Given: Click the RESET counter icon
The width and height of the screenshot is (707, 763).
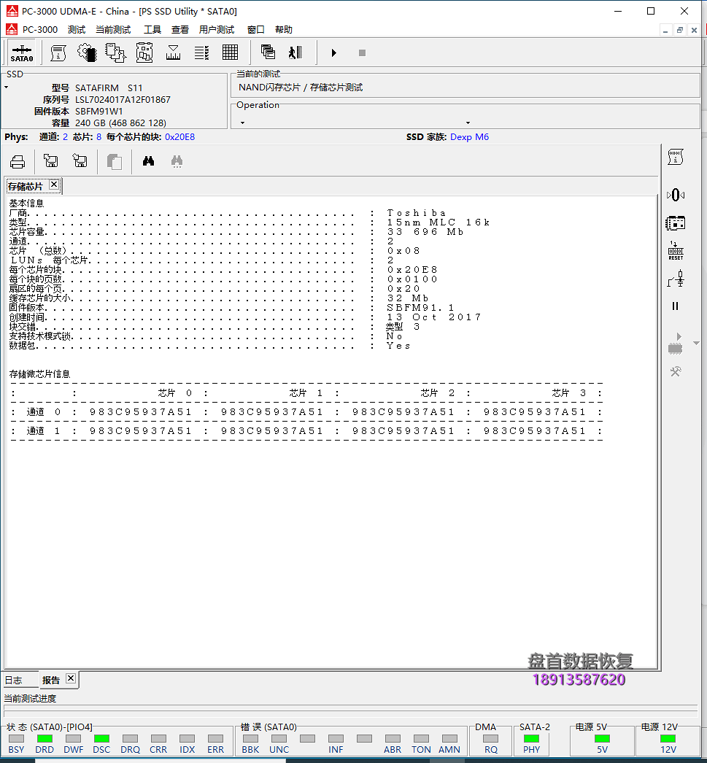Looking at the screenshot, I should [676, 251].
